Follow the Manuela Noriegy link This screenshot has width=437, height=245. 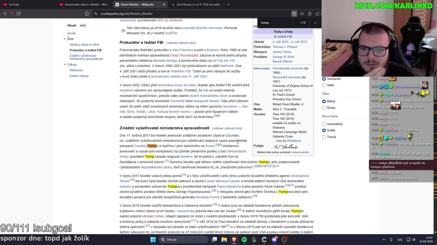point(165,61)
